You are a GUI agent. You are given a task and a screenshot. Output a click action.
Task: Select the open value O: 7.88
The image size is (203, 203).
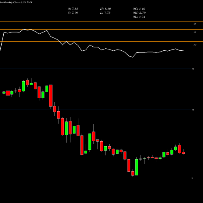(x=73, y=9)
